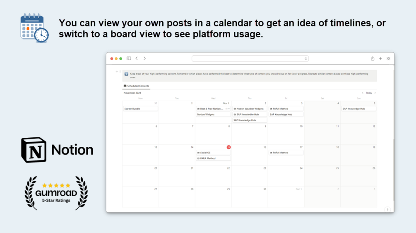Click the block drag handle beside the callout

[x=120, y=72]
